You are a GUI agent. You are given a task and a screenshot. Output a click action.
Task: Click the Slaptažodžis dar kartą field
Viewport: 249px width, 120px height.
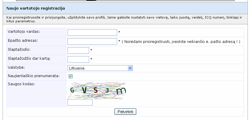pos(78,59)
